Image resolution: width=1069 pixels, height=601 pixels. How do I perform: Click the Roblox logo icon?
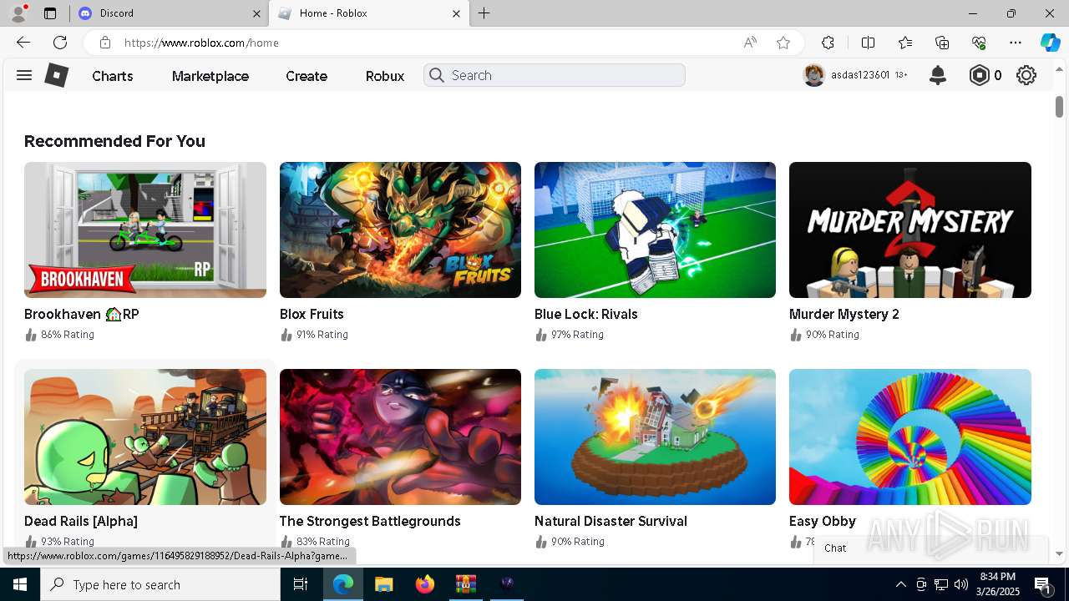56,75
